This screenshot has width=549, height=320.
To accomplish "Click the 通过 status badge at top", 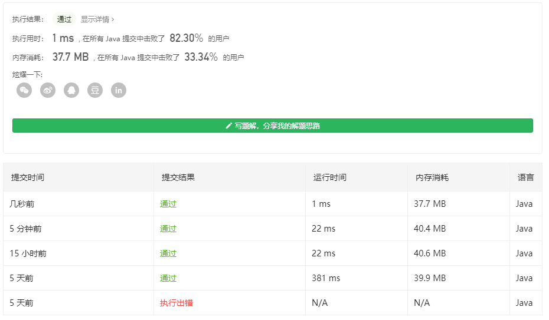I will [64, 19].
